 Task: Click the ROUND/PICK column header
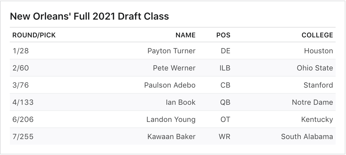34,35
